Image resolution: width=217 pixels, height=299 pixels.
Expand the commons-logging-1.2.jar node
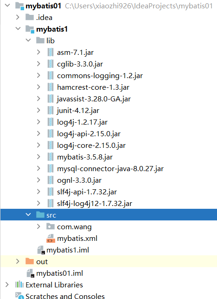click(x=38, y=75)
